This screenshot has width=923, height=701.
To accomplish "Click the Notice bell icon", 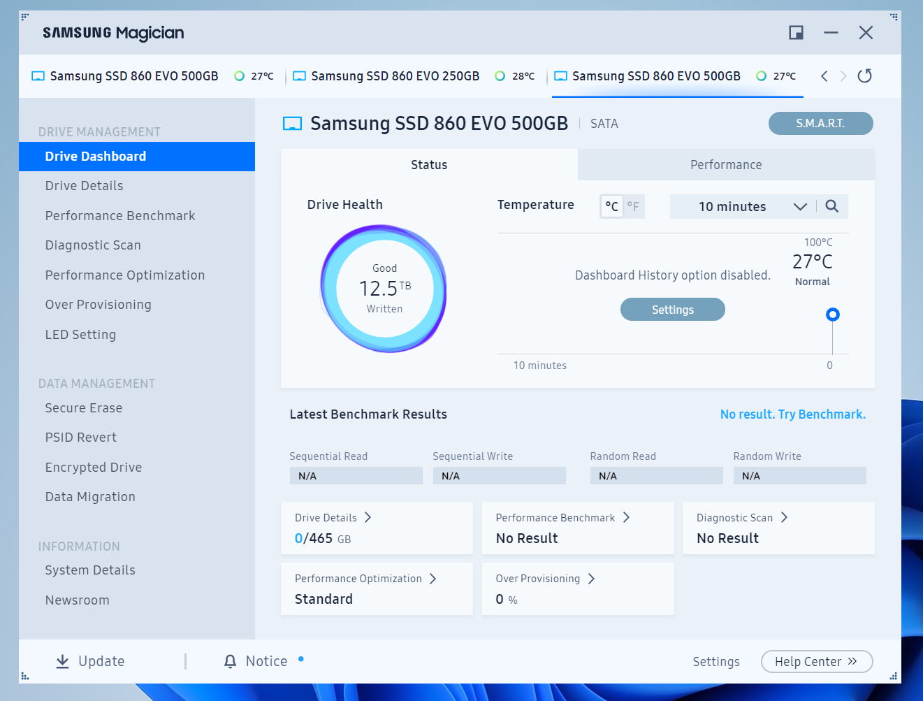I will click(230, 661).
